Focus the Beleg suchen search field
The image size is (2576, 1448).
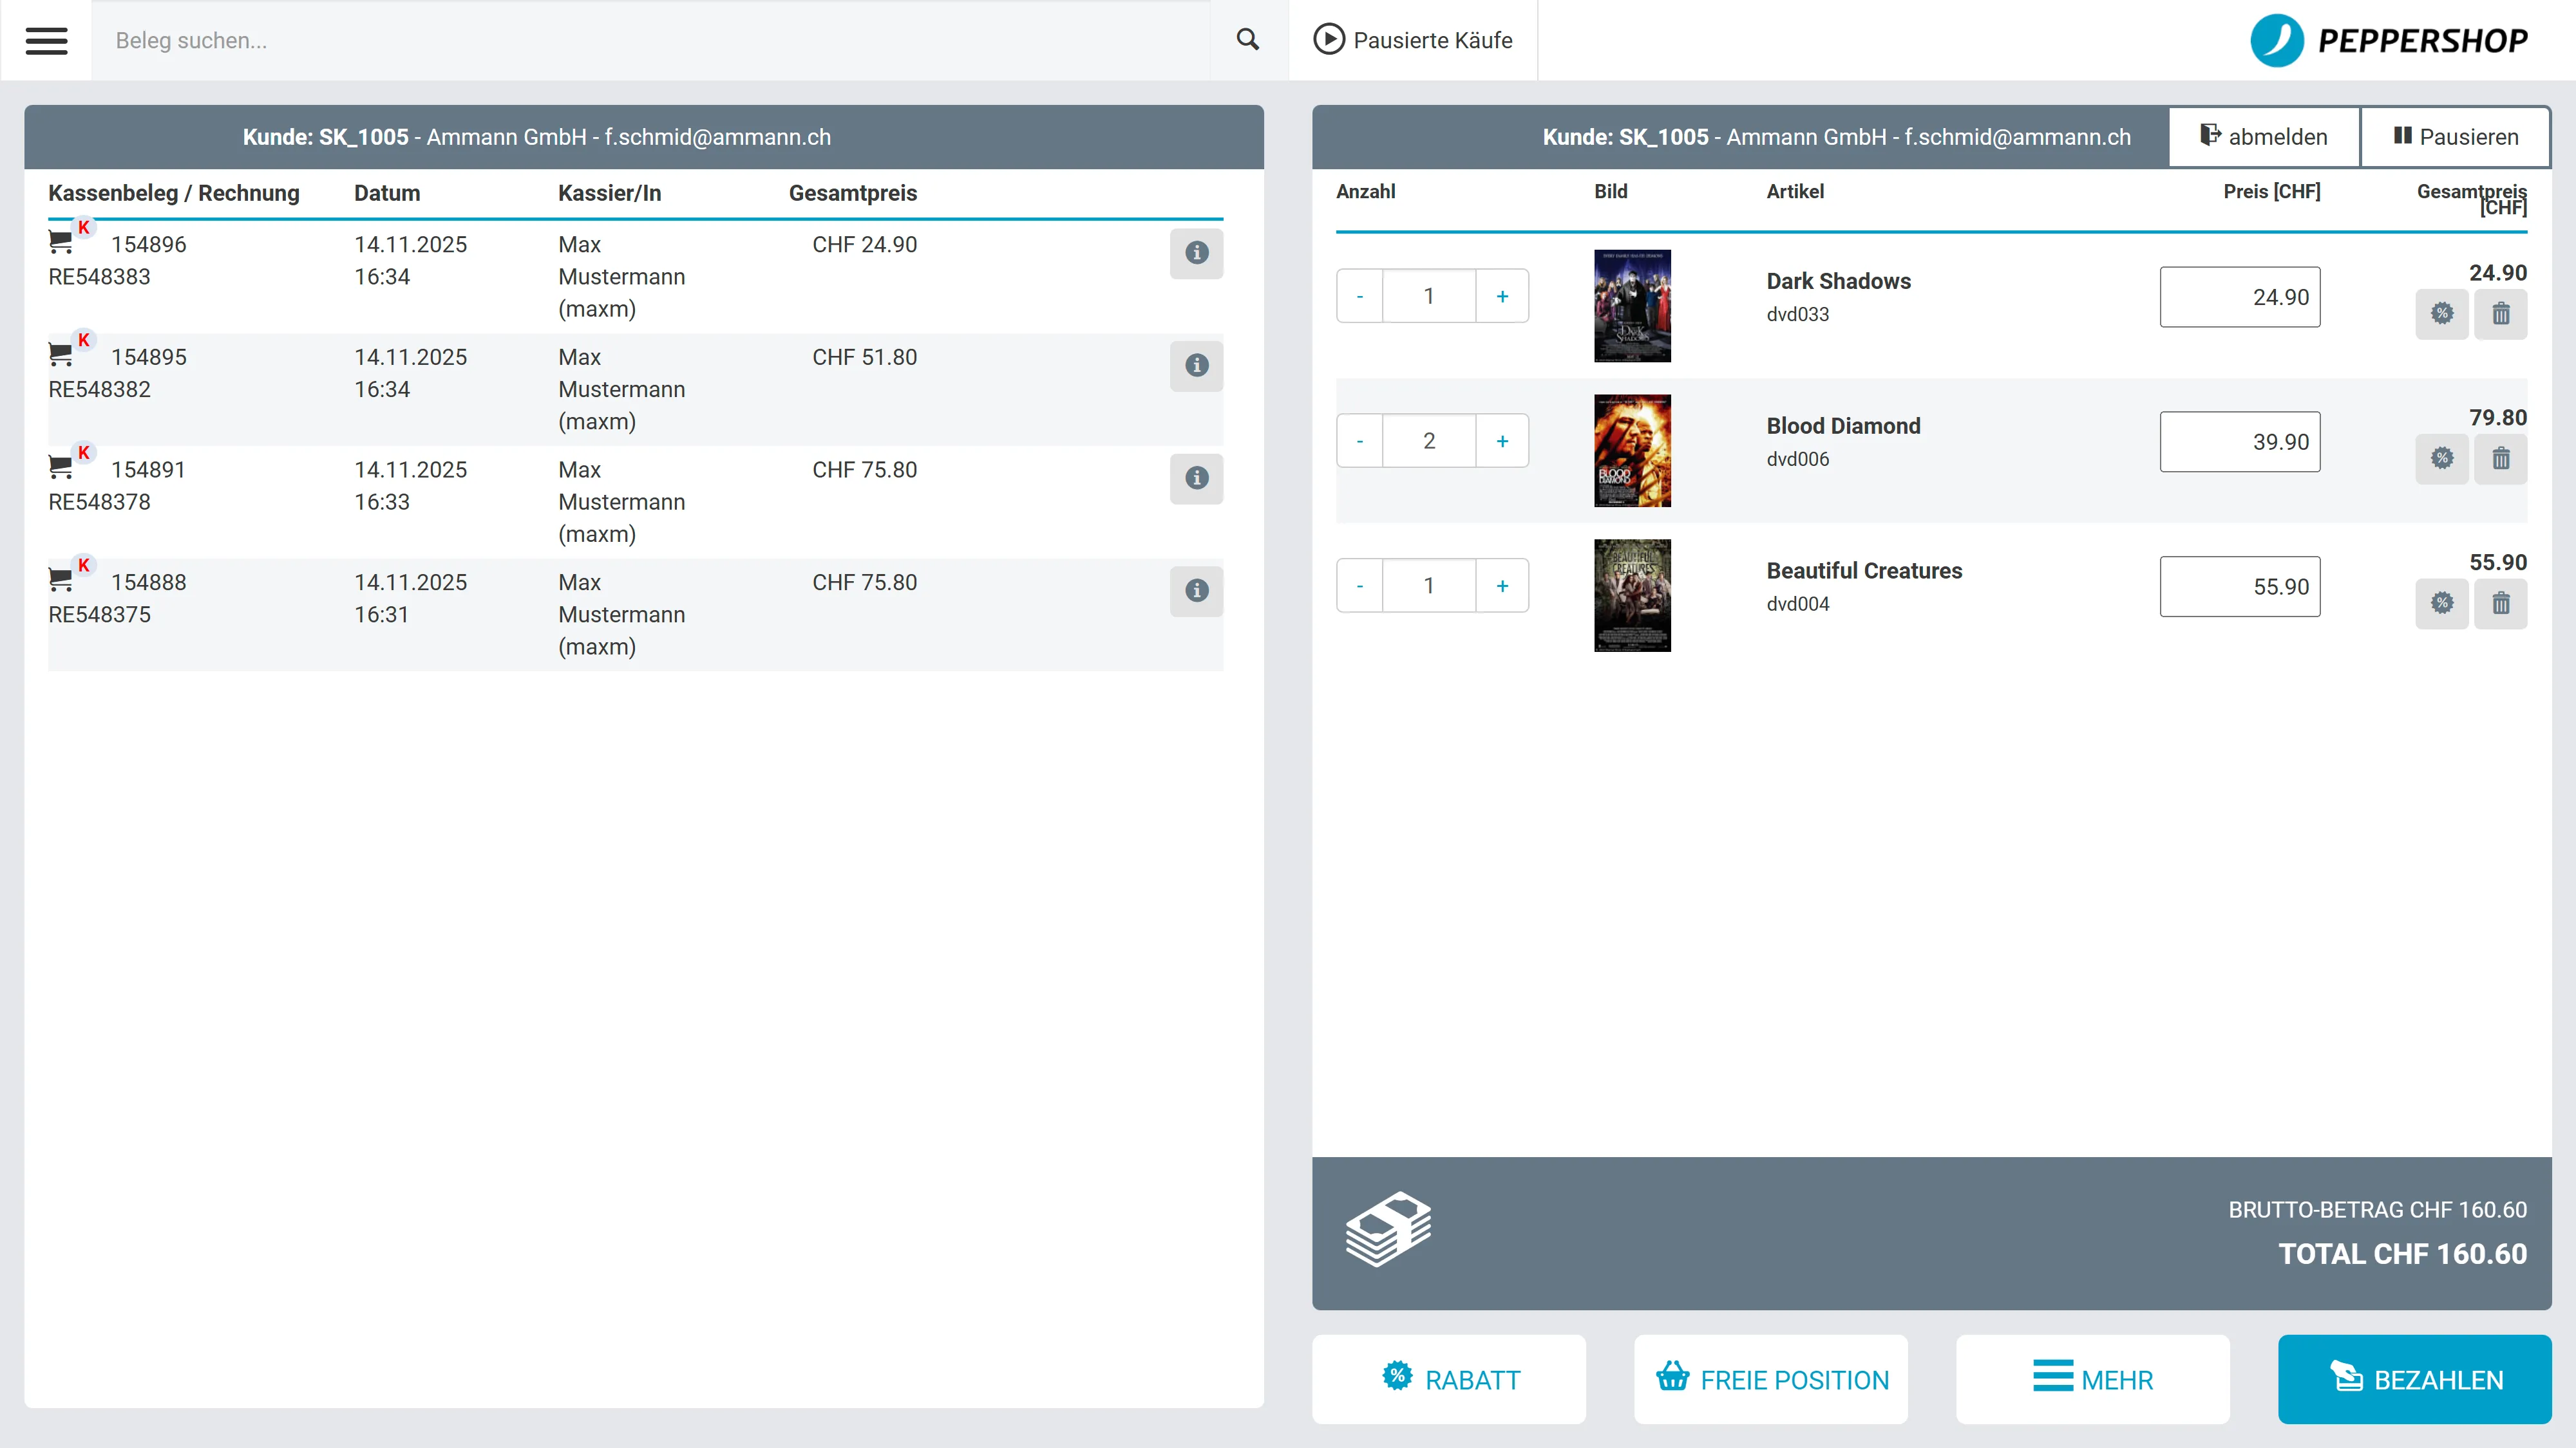point(650,40)
